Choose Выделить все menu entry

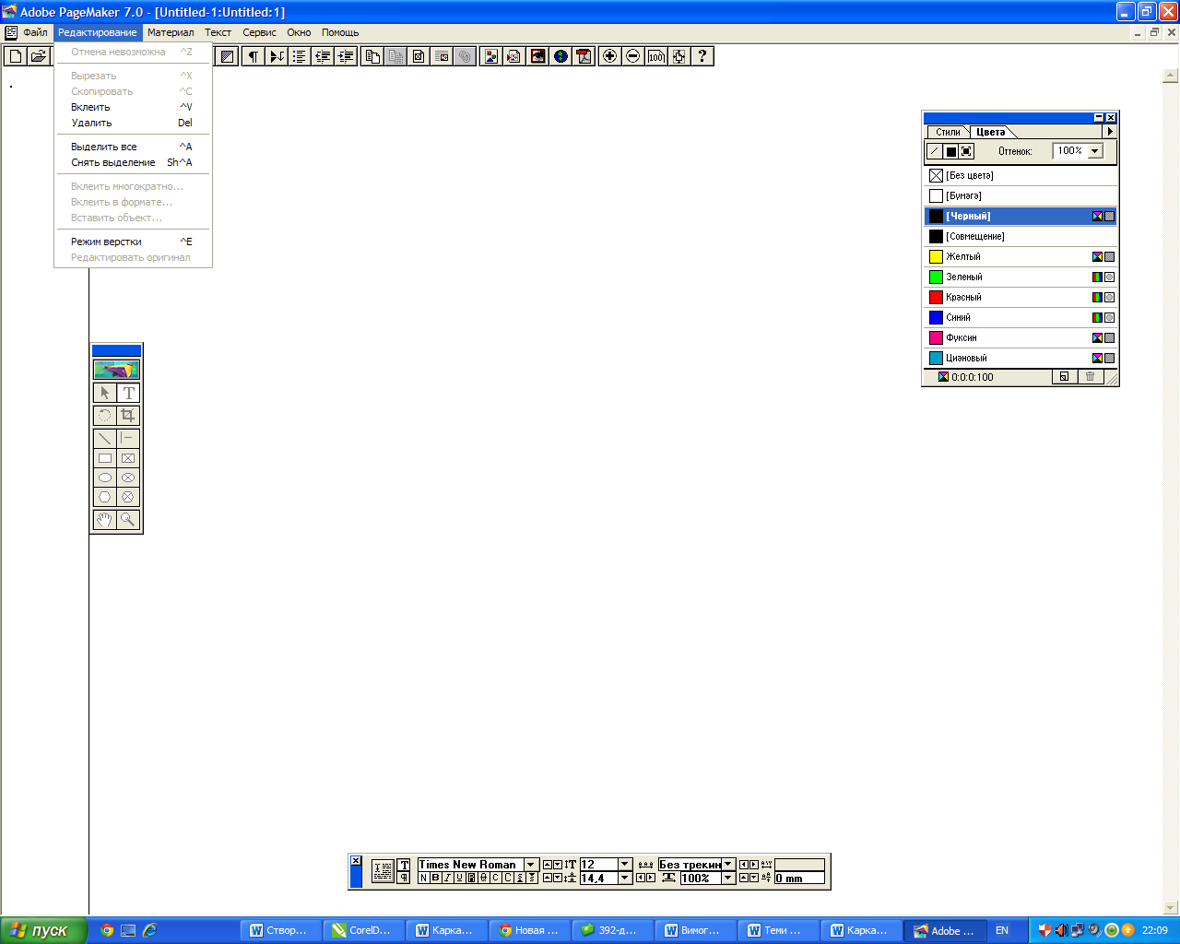click(x=133, y=147)
